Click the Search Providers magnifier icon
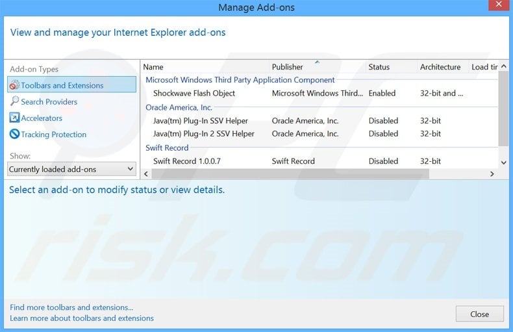This screenshot has width=513, height=332. 14,101
